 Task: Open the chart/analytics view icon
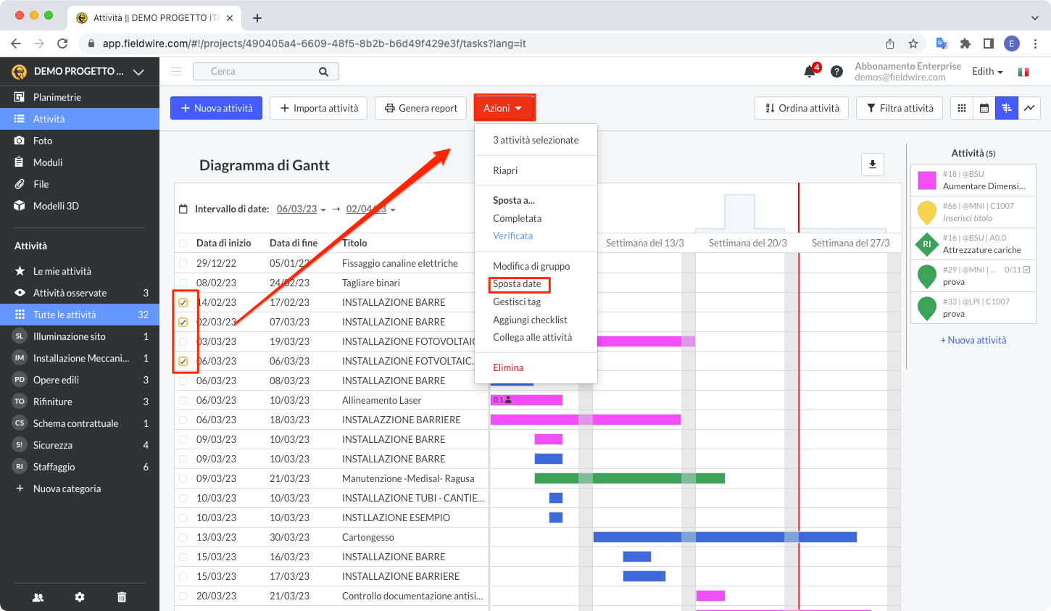[x=1029, y=108]
